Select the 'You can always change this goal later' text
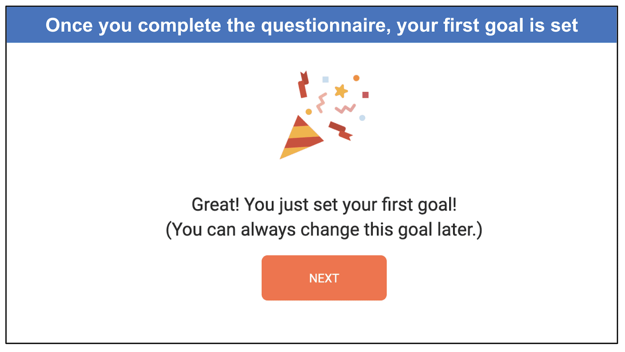The width and height of the screenshot is (625, 352). click(x=323, y=230)
